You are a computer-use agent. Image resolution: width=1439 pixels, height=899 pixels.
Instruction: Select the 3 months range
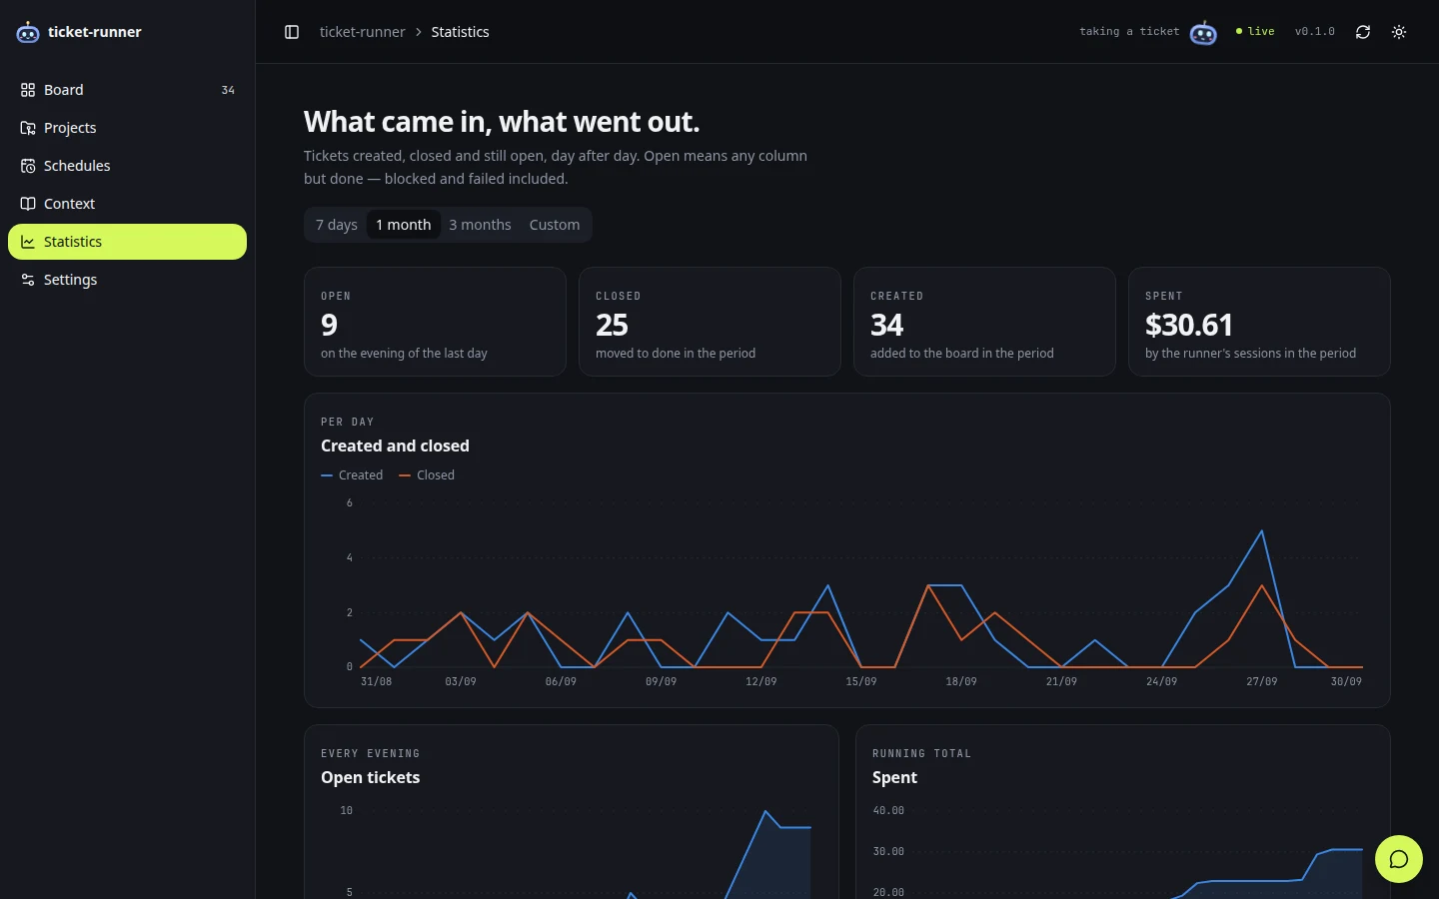[480, 225]
